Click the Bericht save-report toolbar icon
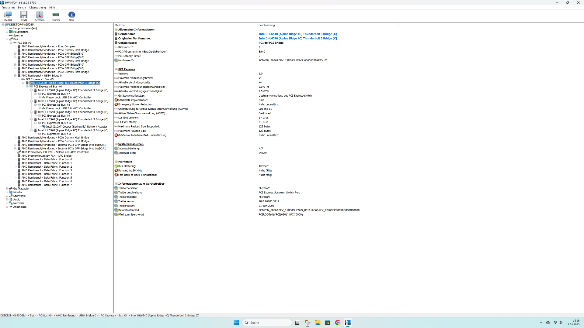The height and width of the screenshot is (328, 584). (24, 16)
